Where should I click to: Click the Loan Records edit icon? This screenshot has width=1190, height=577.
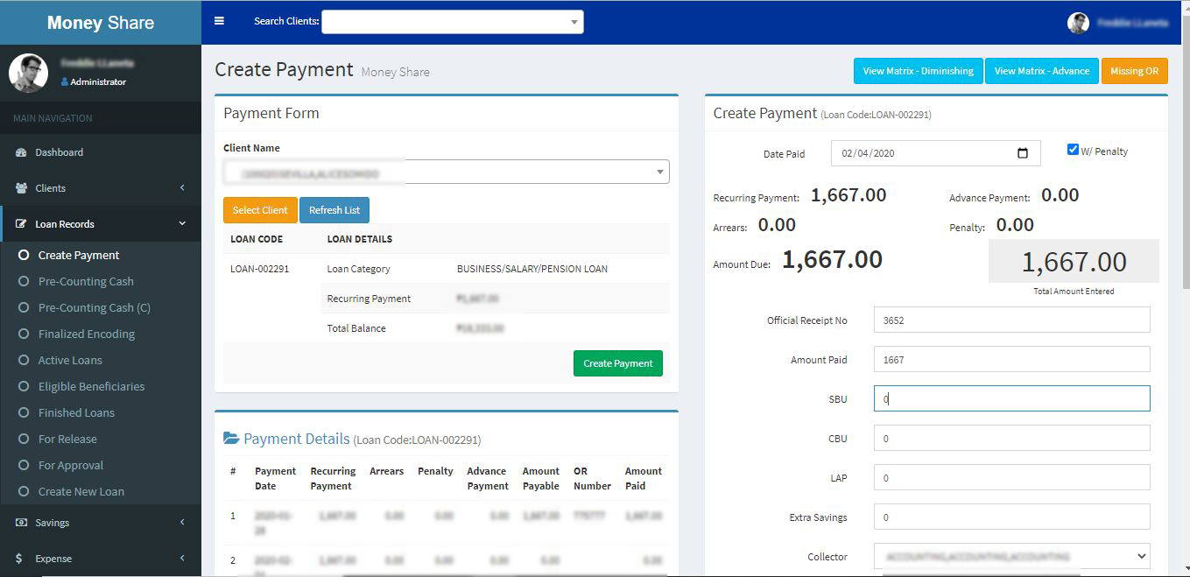pyautogui.click(x=21, y=224)
